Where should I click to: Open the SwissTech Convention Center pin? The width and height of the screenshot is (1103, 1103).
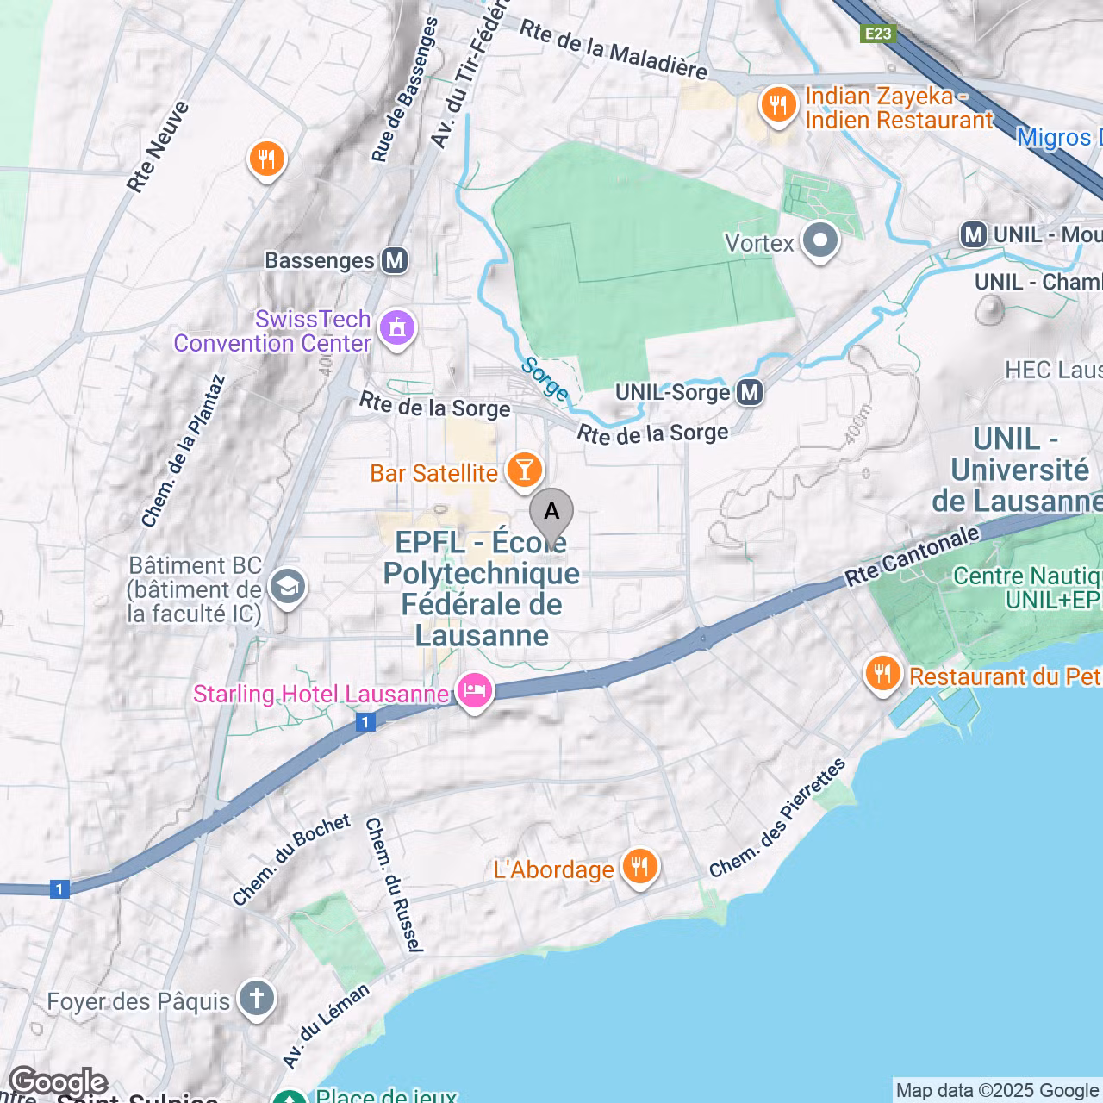tap(396, 329)
